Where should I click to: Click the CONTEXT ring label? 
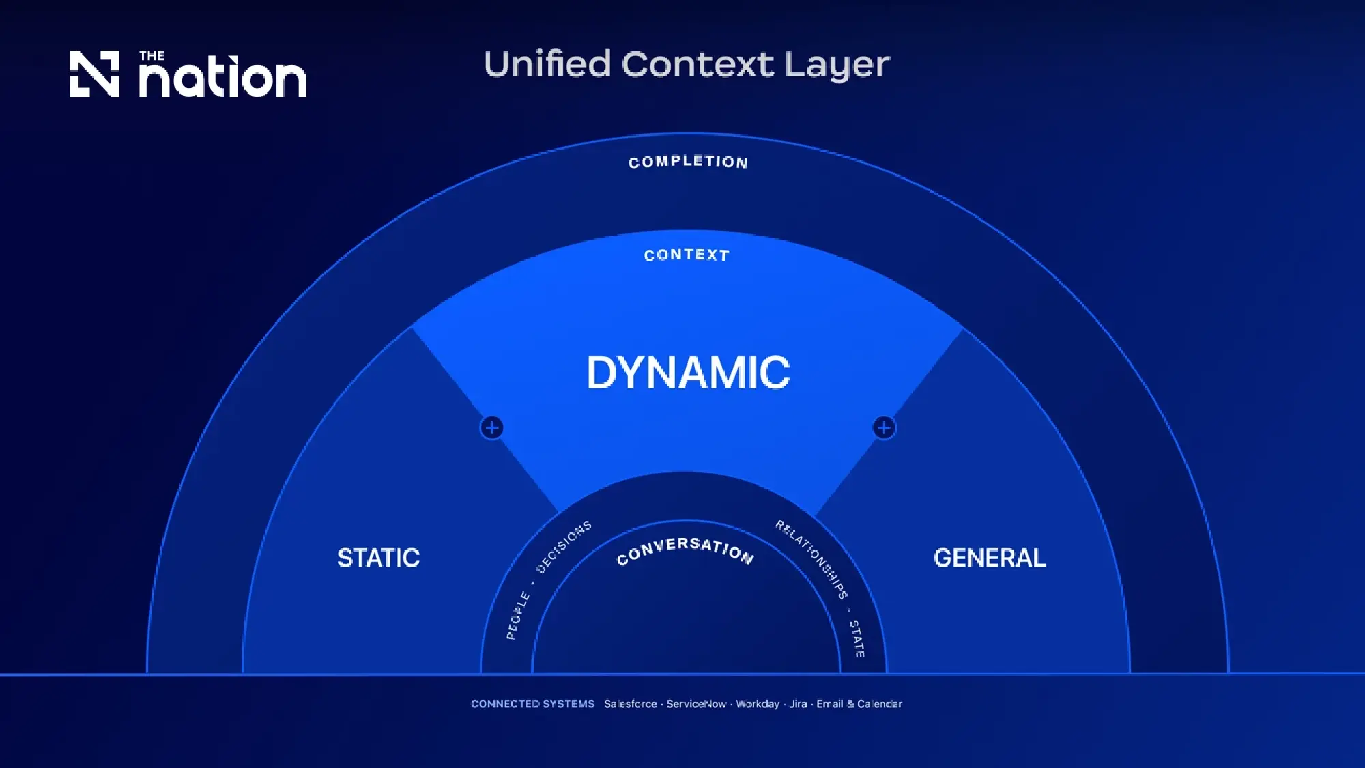click(x=687, y=255)
